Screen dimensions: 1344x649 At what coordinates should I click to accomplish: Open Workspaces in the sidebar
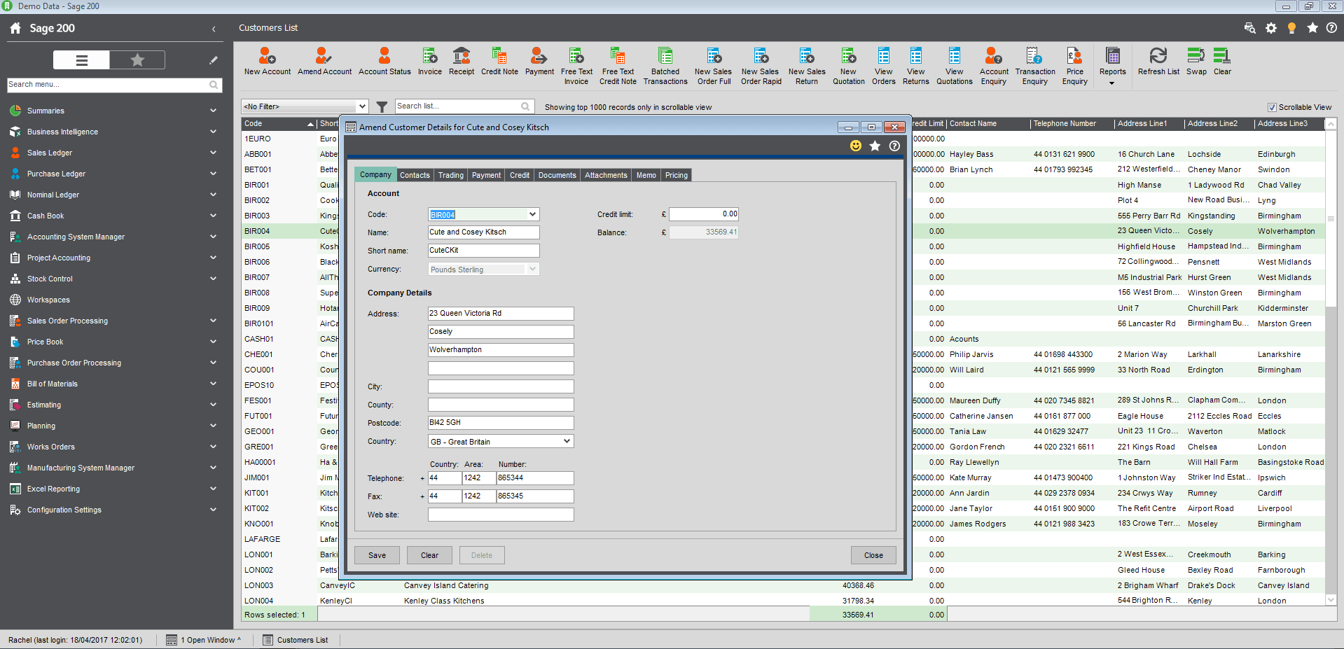pyautogui.click(x=48, y=300)
